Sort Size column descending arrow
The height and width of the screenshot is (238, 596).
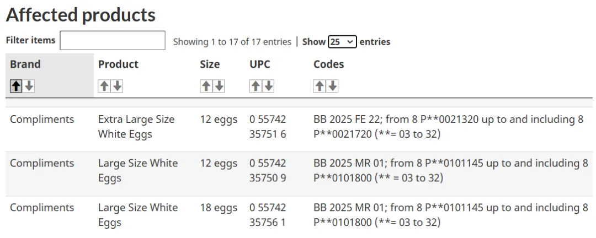pyautogui.click(x=219, y=86)
